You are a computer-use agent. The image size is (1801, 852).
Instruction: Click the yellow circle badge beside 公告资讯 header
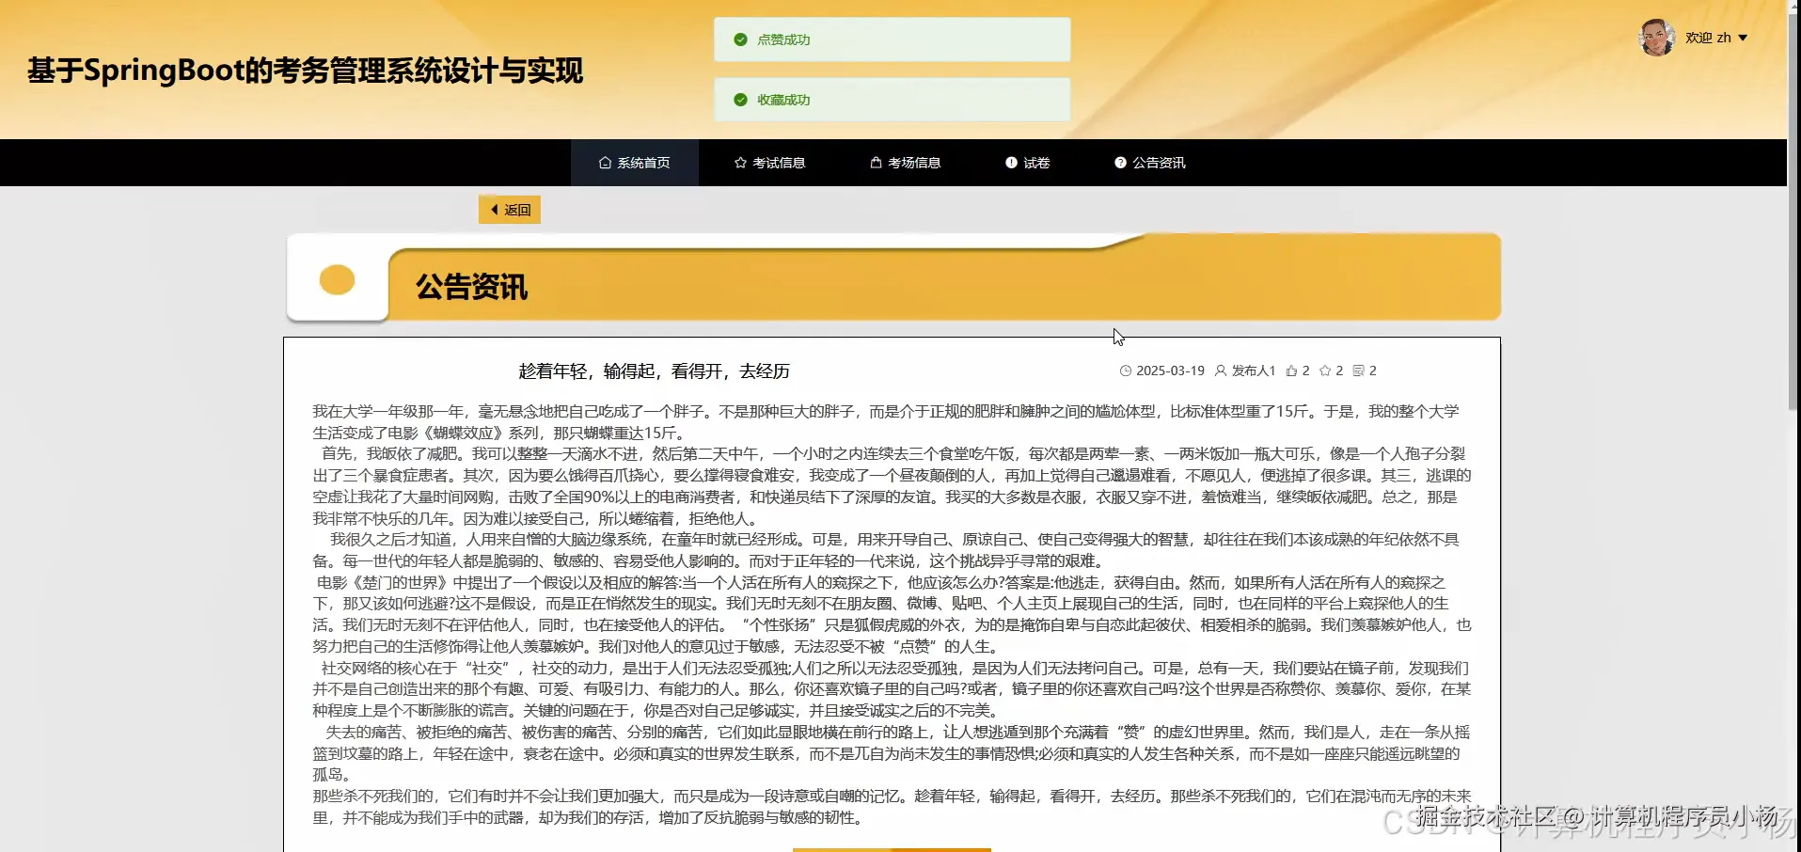[337, 279]
